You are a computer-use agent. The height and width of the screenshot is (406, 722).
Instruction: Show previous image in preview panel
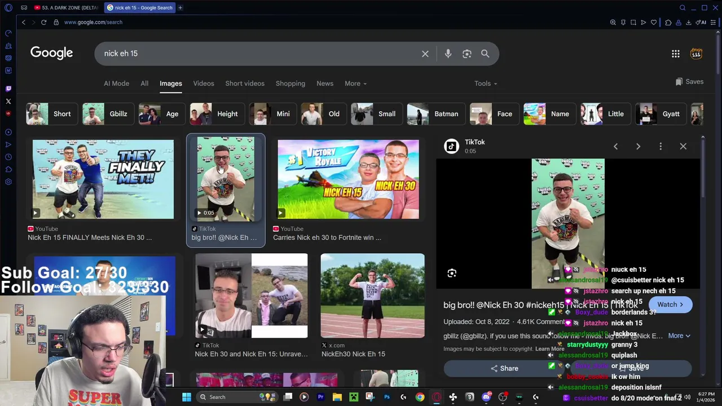(615, 147)
